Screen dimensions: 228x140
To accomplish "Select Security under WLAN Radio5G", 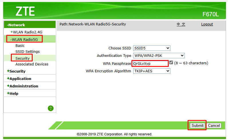I will coord(23,58).
